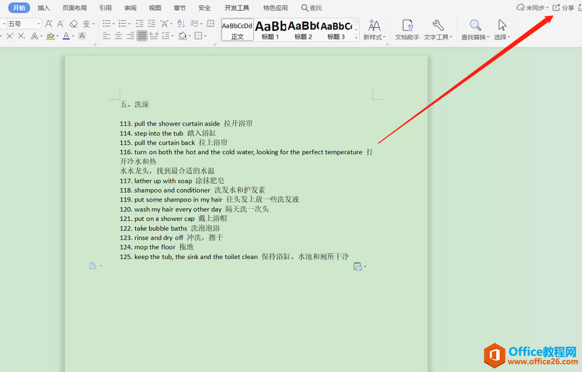Open the 安全 tab
The width and height of the screenshot is (582, 372).
pyautogui.click(x=204, y=8)
